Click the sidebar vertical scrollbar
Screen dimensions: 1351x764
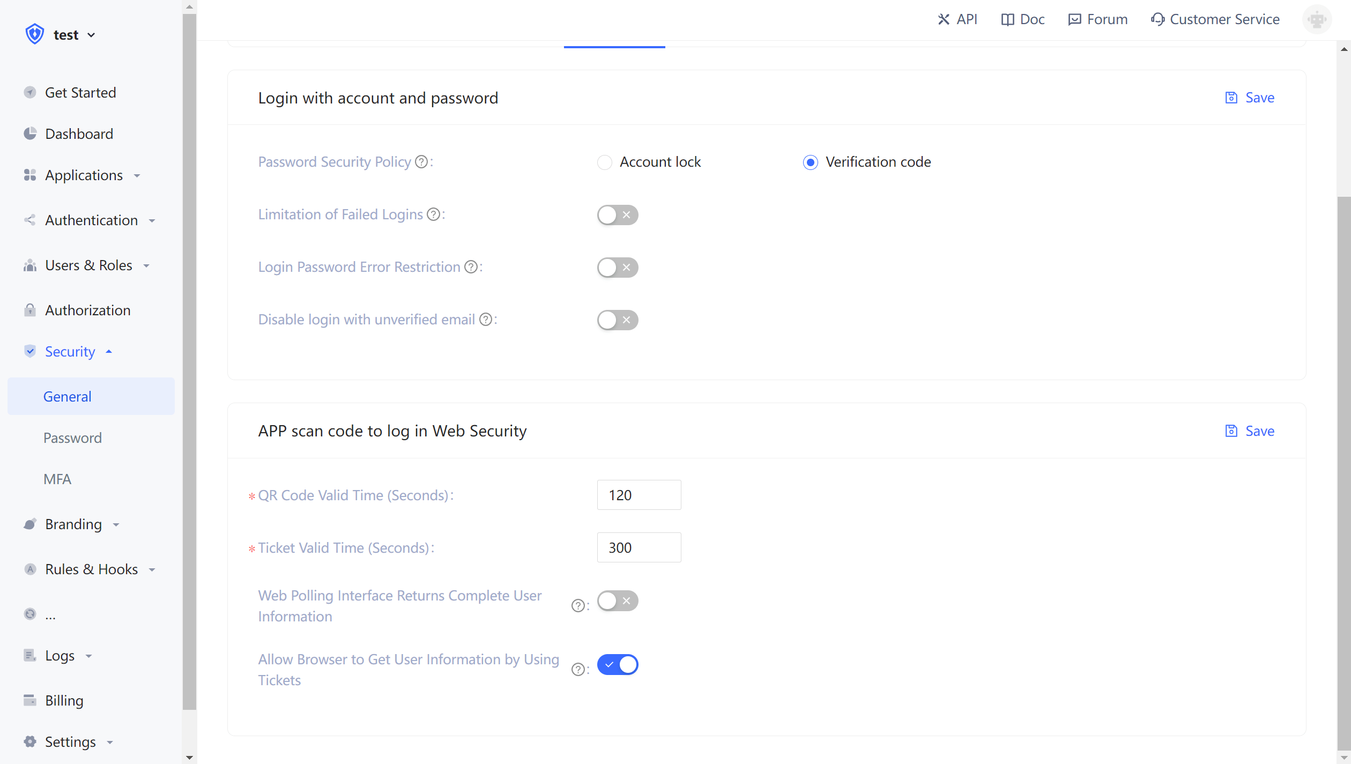click(x=189, y=362)
